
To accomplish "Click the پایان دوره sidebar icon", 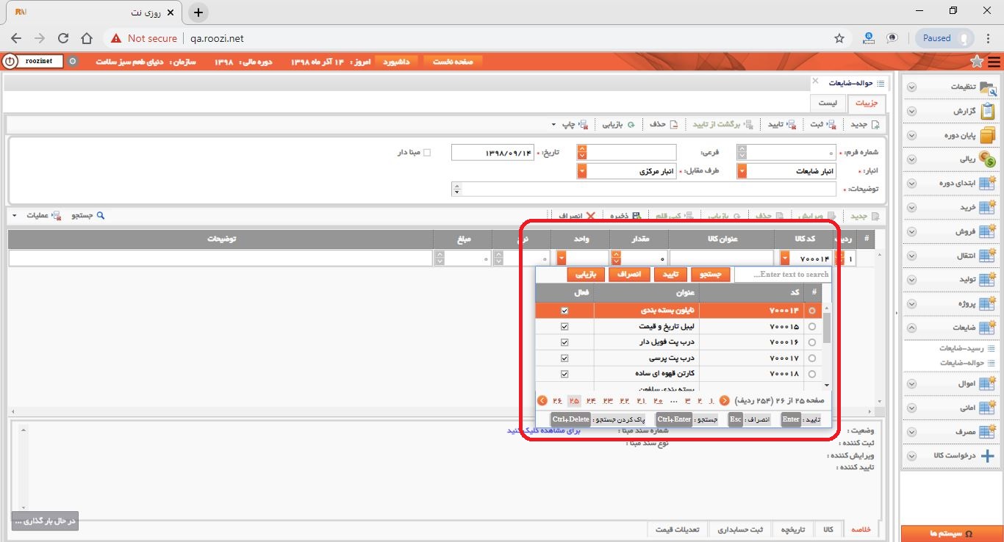I will point(989,136).
